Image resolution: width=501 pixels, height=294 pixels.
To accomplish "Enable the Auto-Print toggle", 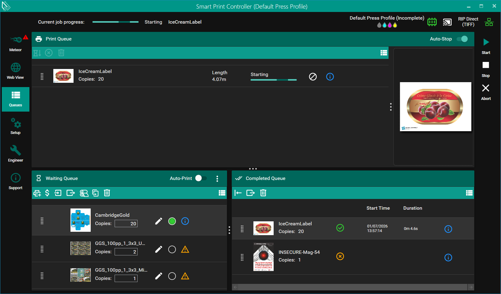I will point(201,178).
